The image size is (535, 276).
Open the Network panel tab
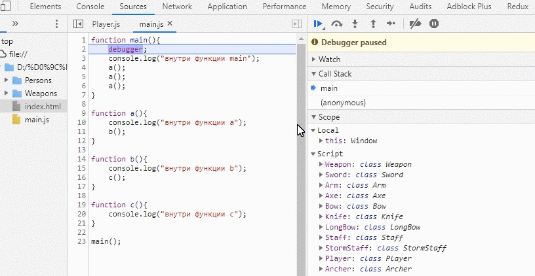pos(177,7)
